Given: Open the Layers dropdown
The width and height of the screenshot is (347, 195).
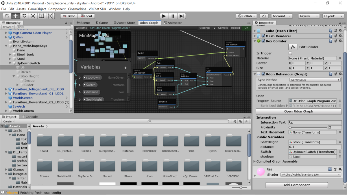Looking at the screenshot, I should (309, 16).
